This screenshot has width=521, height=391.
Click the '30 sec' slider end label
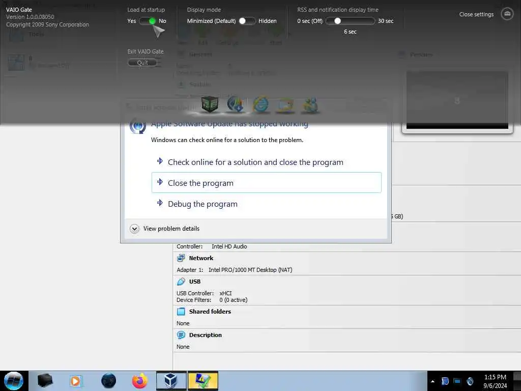tap(386, 21)
